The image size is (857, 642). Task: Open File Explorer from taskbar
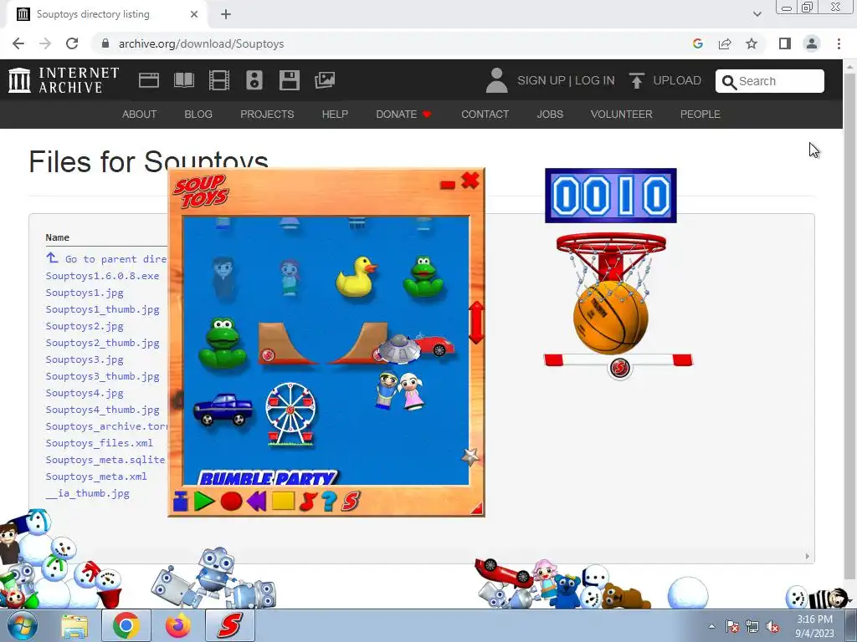tap(74, 626)
